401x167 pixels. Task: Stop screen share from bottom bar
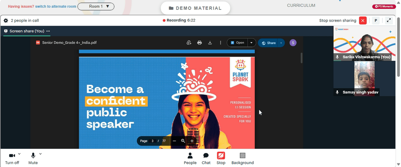[221, 159]
